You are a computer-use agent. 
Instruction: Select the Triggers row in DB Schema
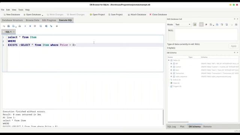(x=177, y=86)
